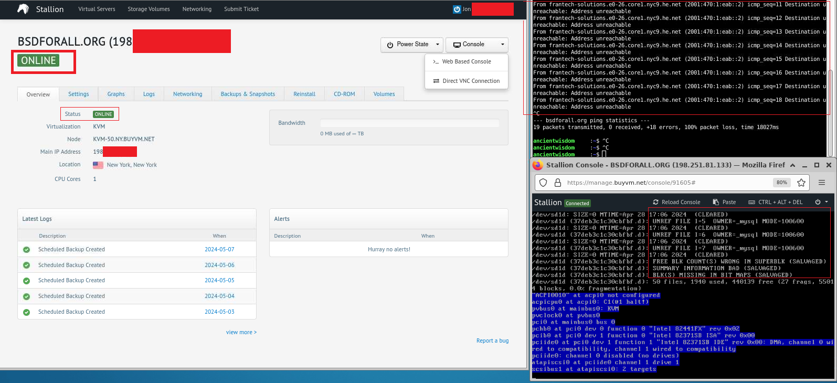Image resolution: width=837 pixels, height=383 pixels.
Task: Open the Firefox hamburger menu
Action: tap(822, 183)
